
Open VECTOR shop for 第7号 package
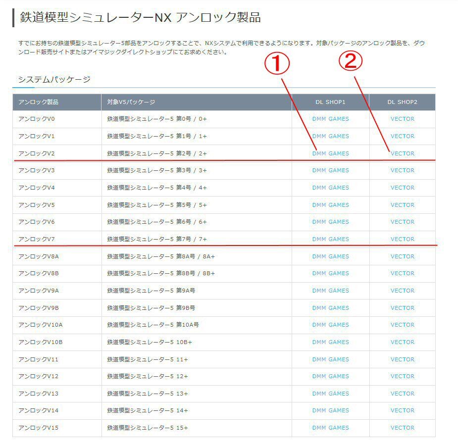(403, 239)
